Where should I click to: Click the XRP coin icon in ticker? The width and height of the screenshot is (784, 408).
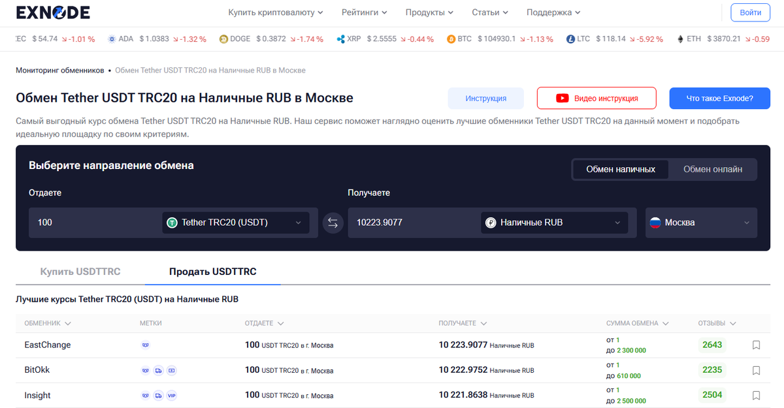pos(340,39)
